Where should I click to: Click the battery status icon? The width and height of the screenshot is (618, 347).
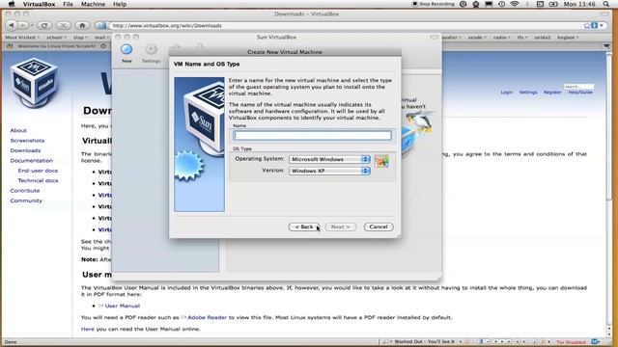click(553, 4)
